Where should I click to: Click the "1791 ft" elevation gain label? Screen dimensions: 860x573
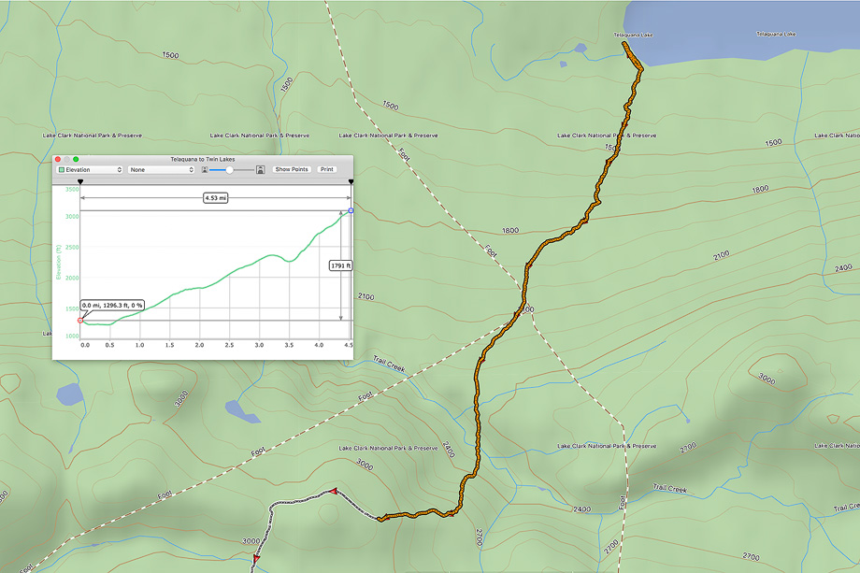[x=340, y=266]
